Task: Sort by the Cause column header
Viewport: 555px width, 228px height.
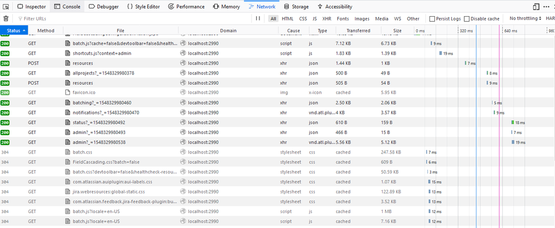Action: point(293,31)
